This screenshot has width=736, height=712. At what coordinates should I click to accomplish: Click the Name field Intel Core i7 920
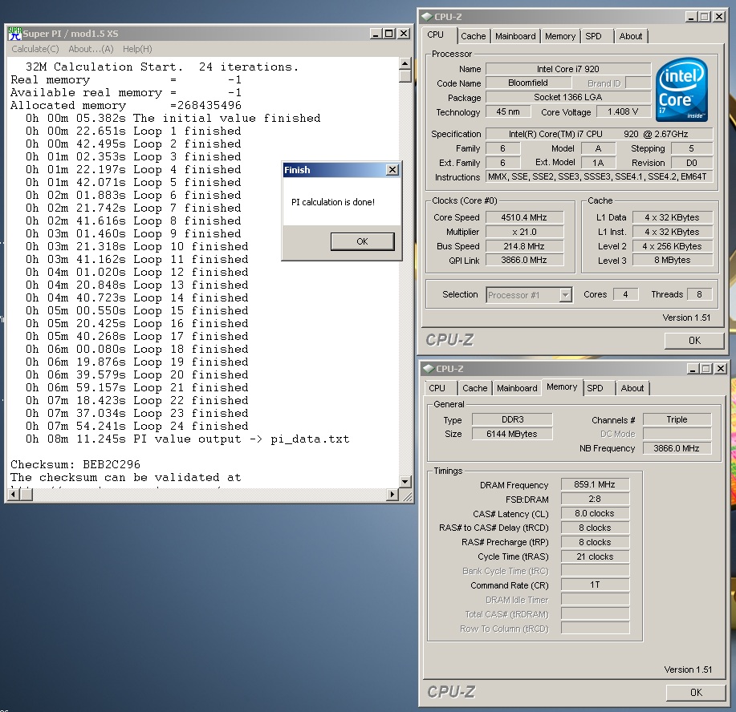(x=568, y=69)
